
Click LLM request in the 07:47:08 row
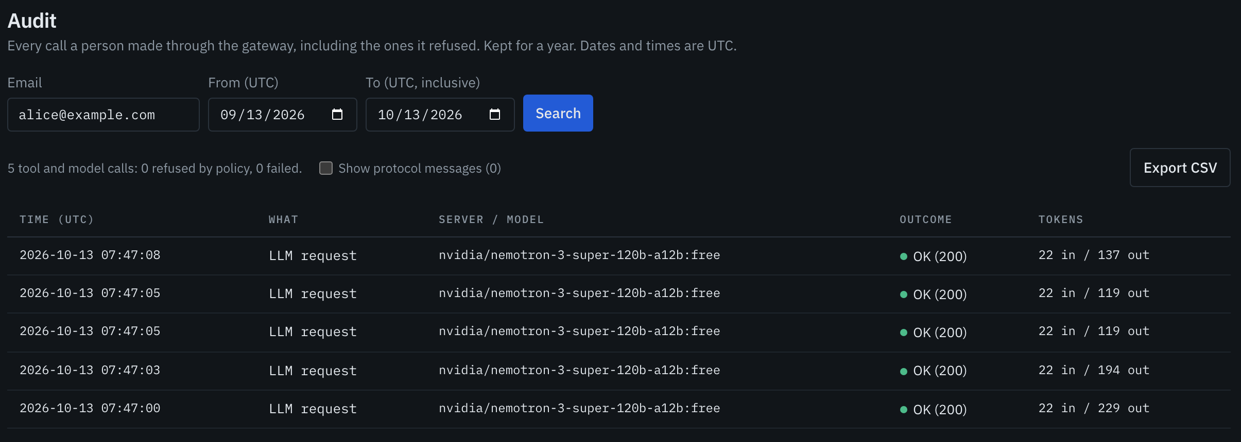313,255
